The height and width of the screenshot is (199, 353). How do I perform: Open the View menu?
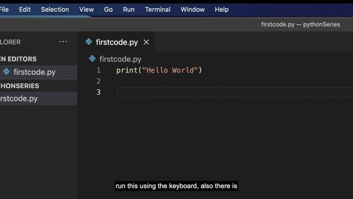click(87, 9)
